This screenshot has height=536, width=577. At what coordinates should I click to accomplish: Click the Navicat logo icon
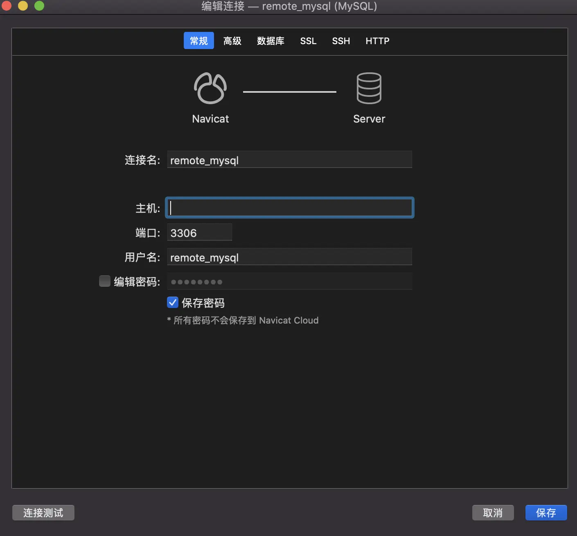pyautogui.click(x=210, y=88)
